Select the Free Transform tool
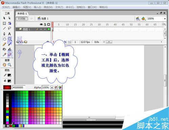This screenshot has width=169, height=130. pyautogui.click(x=4, y=23)
